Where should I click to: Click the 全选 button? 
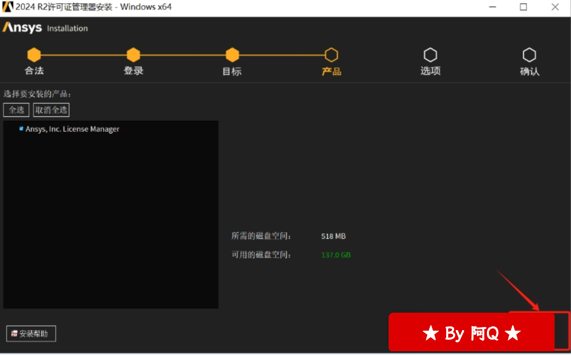point(16,110)
